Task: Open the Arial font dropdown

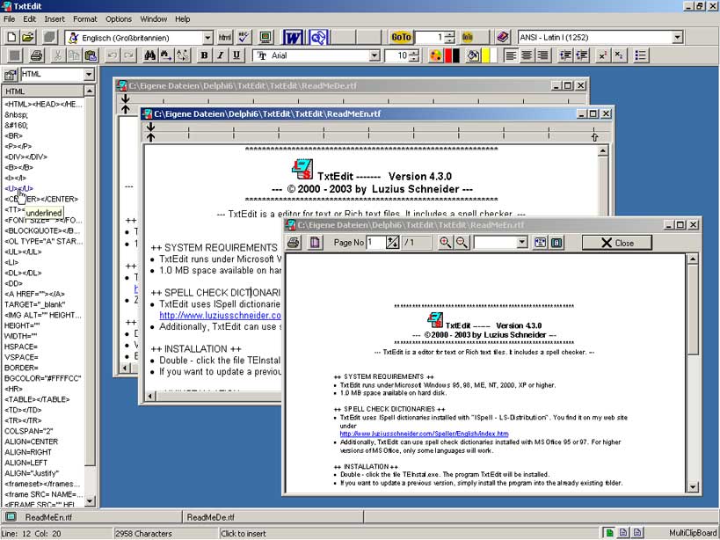Action: click(375, 56)
